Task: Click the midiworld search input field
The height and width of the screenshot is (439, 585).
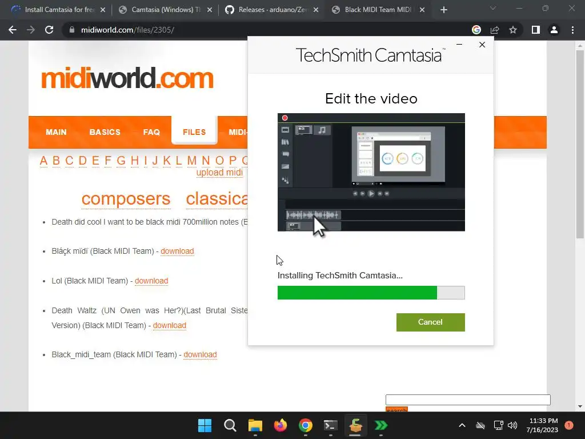Action: click(x=468, y=400)
